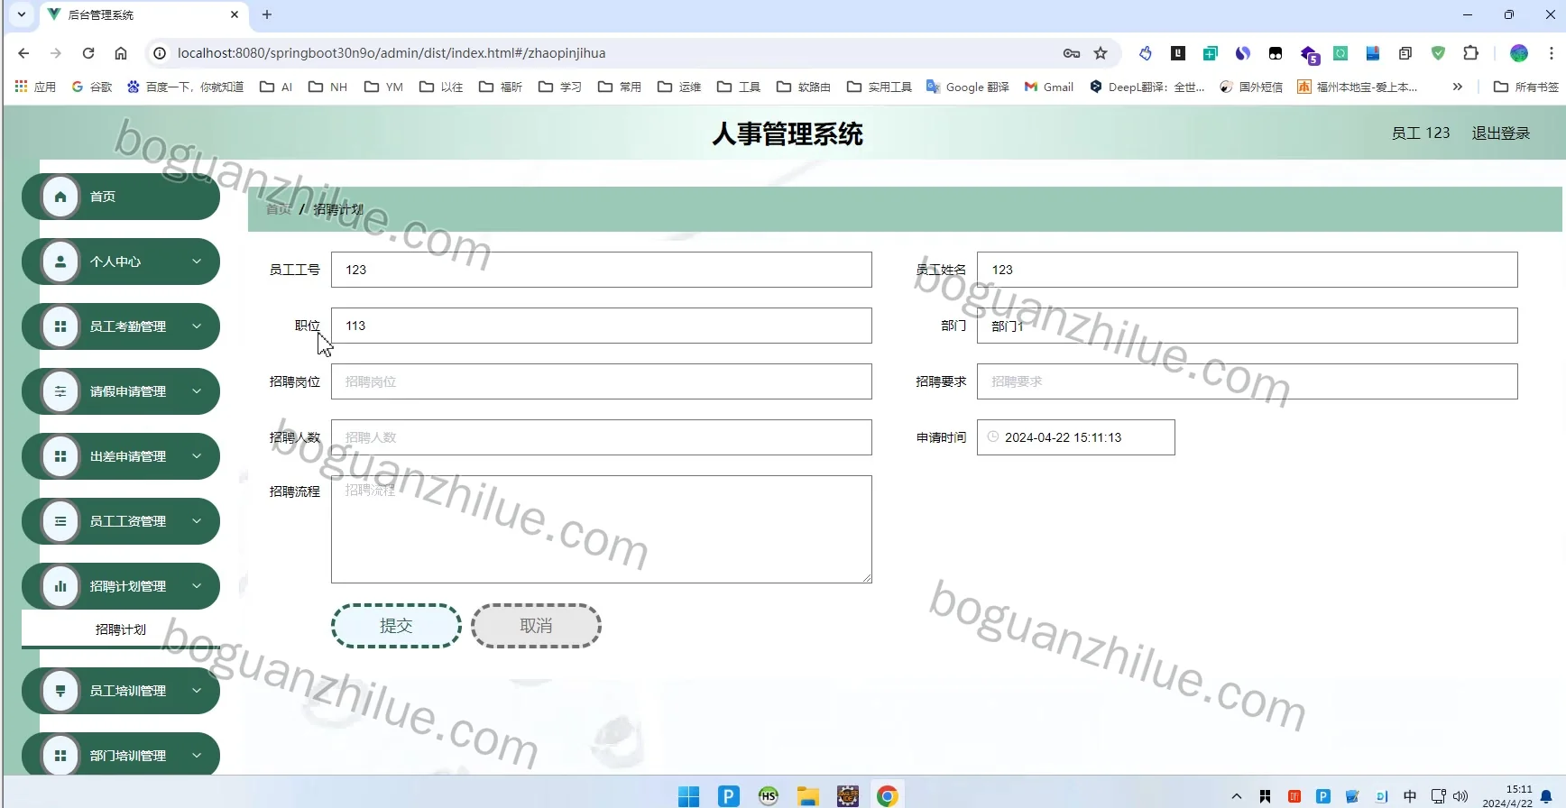This screenshot has height=808, width=1566.
Task: Click the grid icon beside 出差申请管理
Action: (x=60, y=456)
